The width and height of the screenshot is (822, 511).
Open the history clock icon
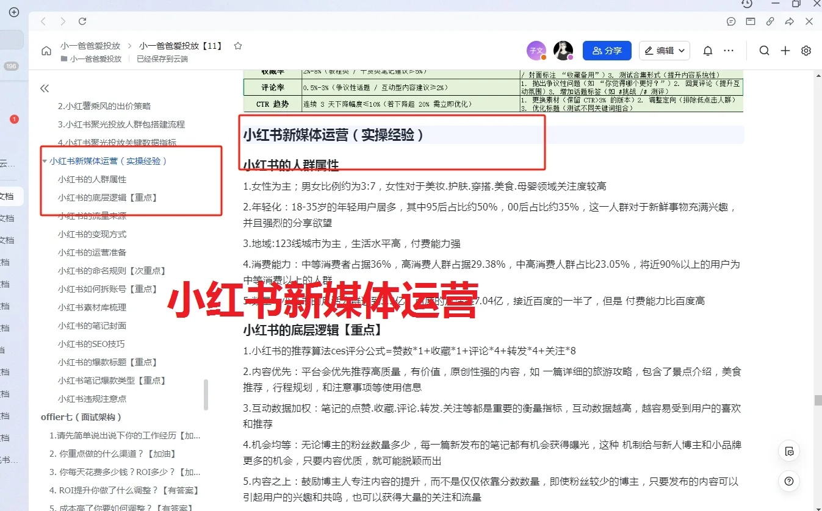pyautogui.click(x=747, y=4)
